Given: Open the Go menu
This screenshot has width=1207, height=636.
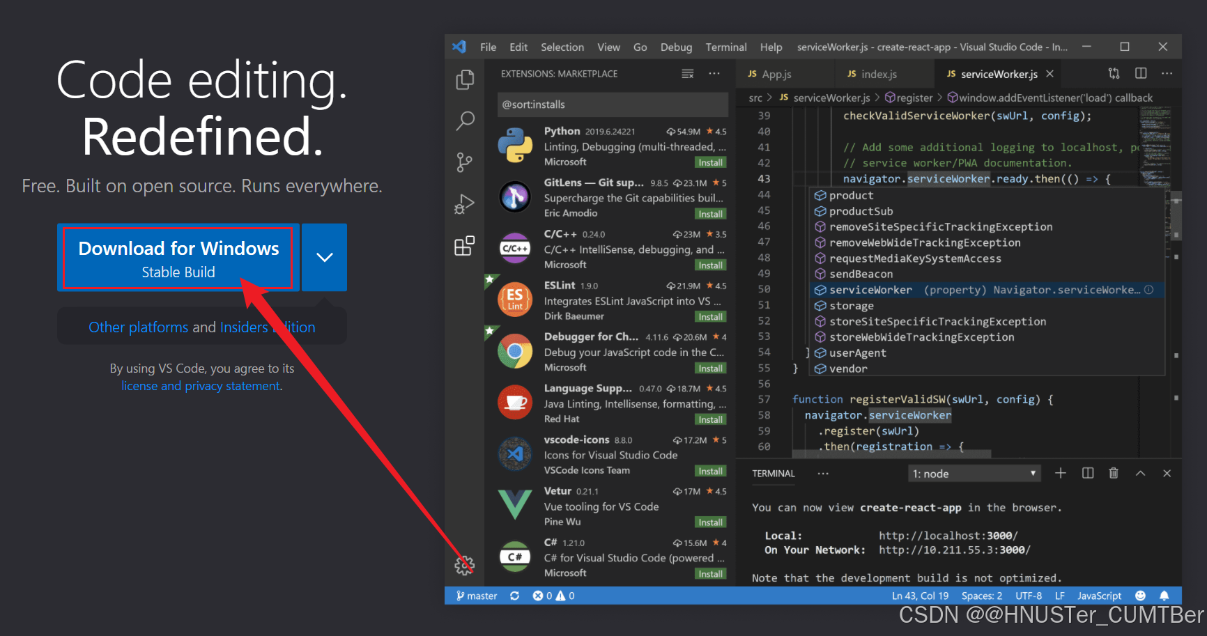Looking at the screenshot, I should click(640, 47).
